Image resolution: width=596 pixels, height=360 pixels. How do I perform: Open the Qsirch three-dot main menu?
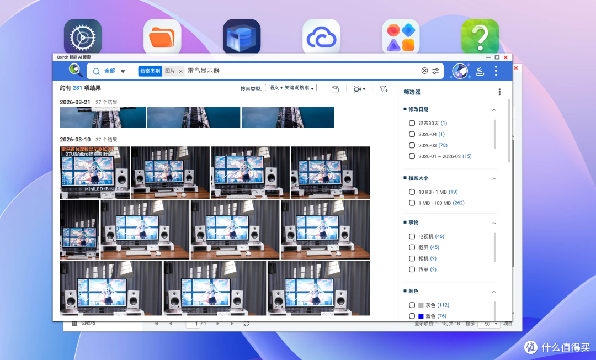coord(496,71)
